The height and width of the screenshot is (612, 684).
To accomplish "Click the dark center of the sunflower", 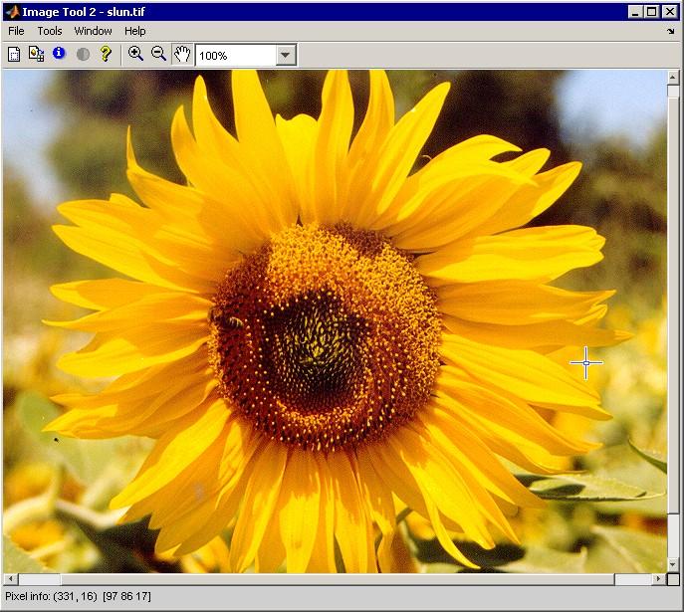I will click(320, 345).
